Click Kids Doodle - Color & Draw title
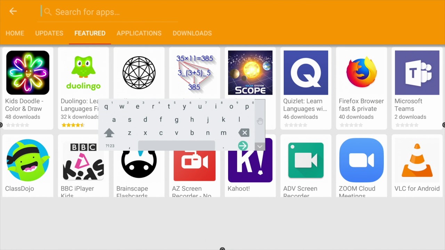This screenshot has height=250, width=445. click(x=24, y=105)
